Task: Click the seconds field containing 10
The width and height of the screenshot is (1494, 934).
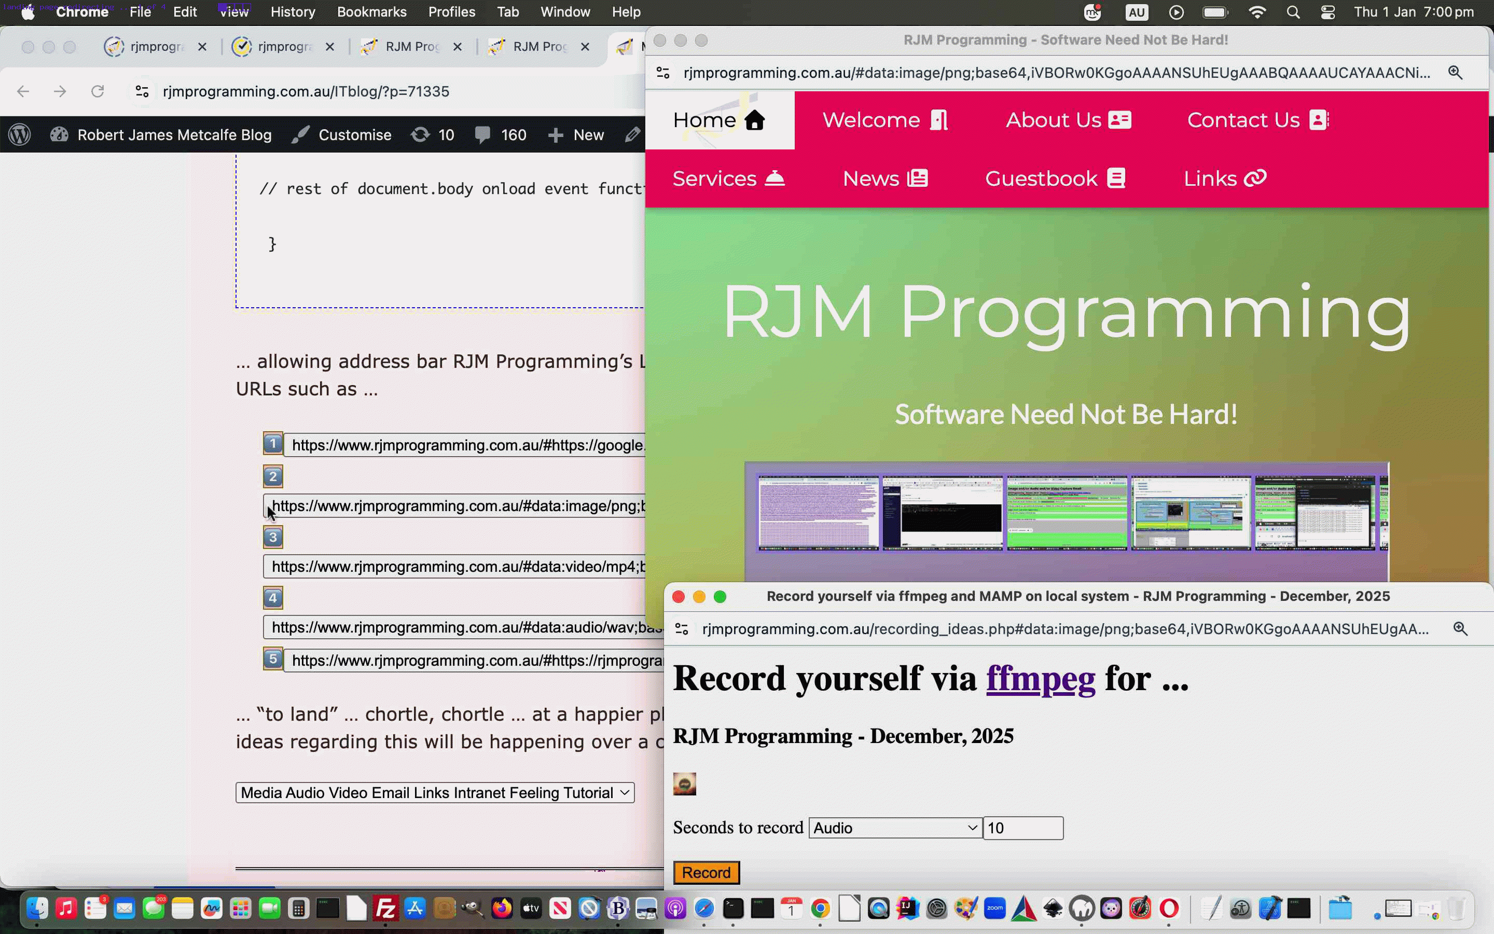Action: coord(1022,828)
